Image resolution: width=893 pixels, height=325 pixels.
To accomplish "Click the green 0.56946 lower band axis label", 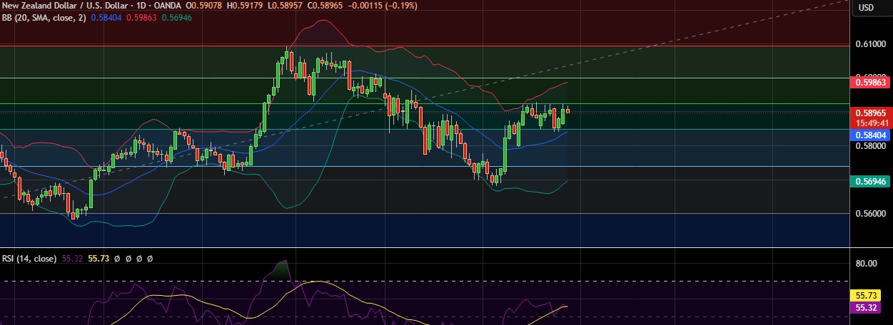I will pos(870,182).
